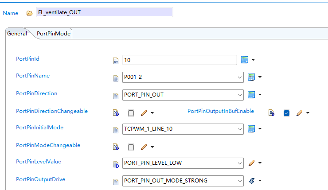Image resolution: width=328 pixels, height=190 pixels.
Task: Tick the PortPinModeChangeable checkbox
Action: pyautogui.click(x=131, y=147)
